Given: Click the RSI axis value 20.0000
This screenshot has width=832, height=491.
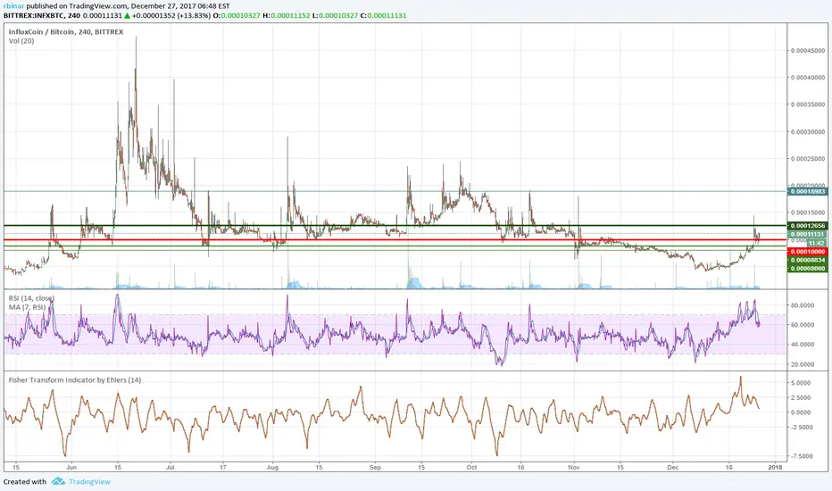Looking at the screenshot, I should pyautogui.click(x=803, y=364).
